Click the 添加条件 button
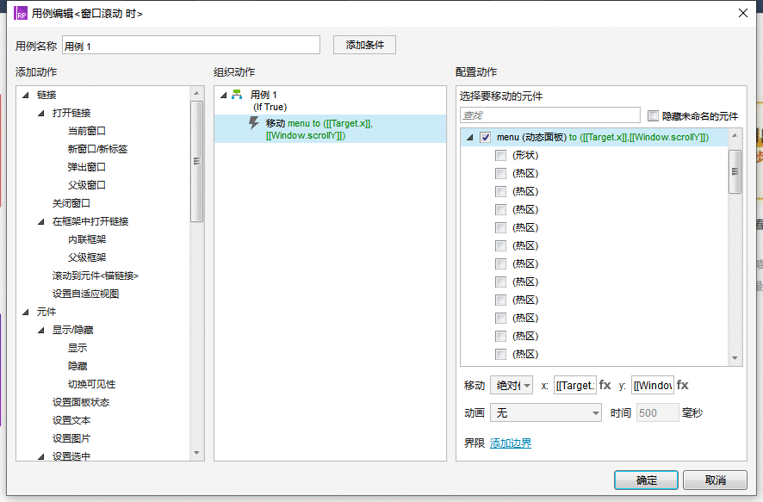Image resolution: width=763 pixels, height=502 pixels. (364, 45)
